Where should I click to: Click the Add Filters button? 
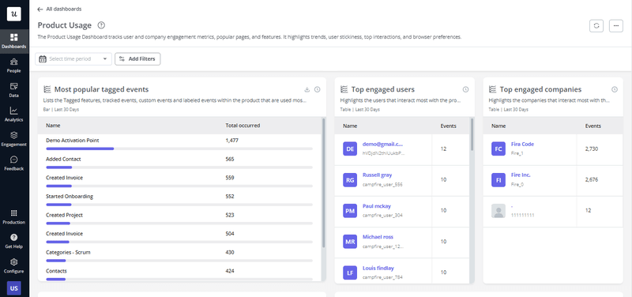pos(137,58)
